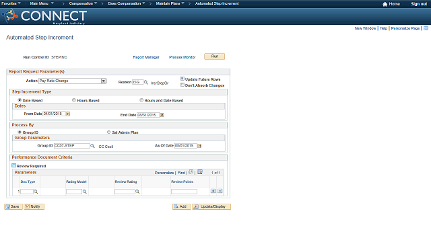Click Automated Step Increment breadcrumb
Screen dimensions: 431x242
(x=217, y=3)
